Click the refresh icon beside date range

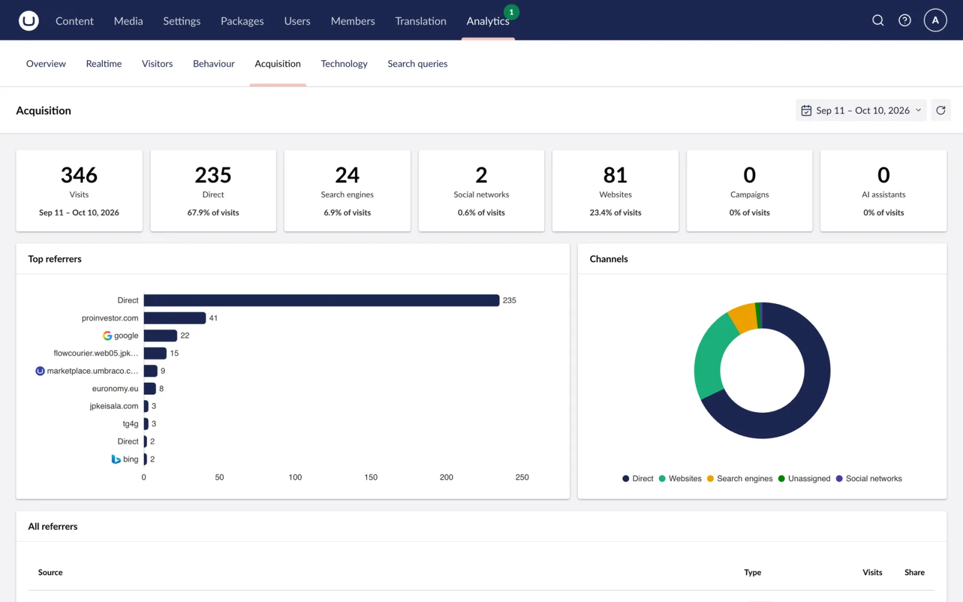[x=941, y=110]
